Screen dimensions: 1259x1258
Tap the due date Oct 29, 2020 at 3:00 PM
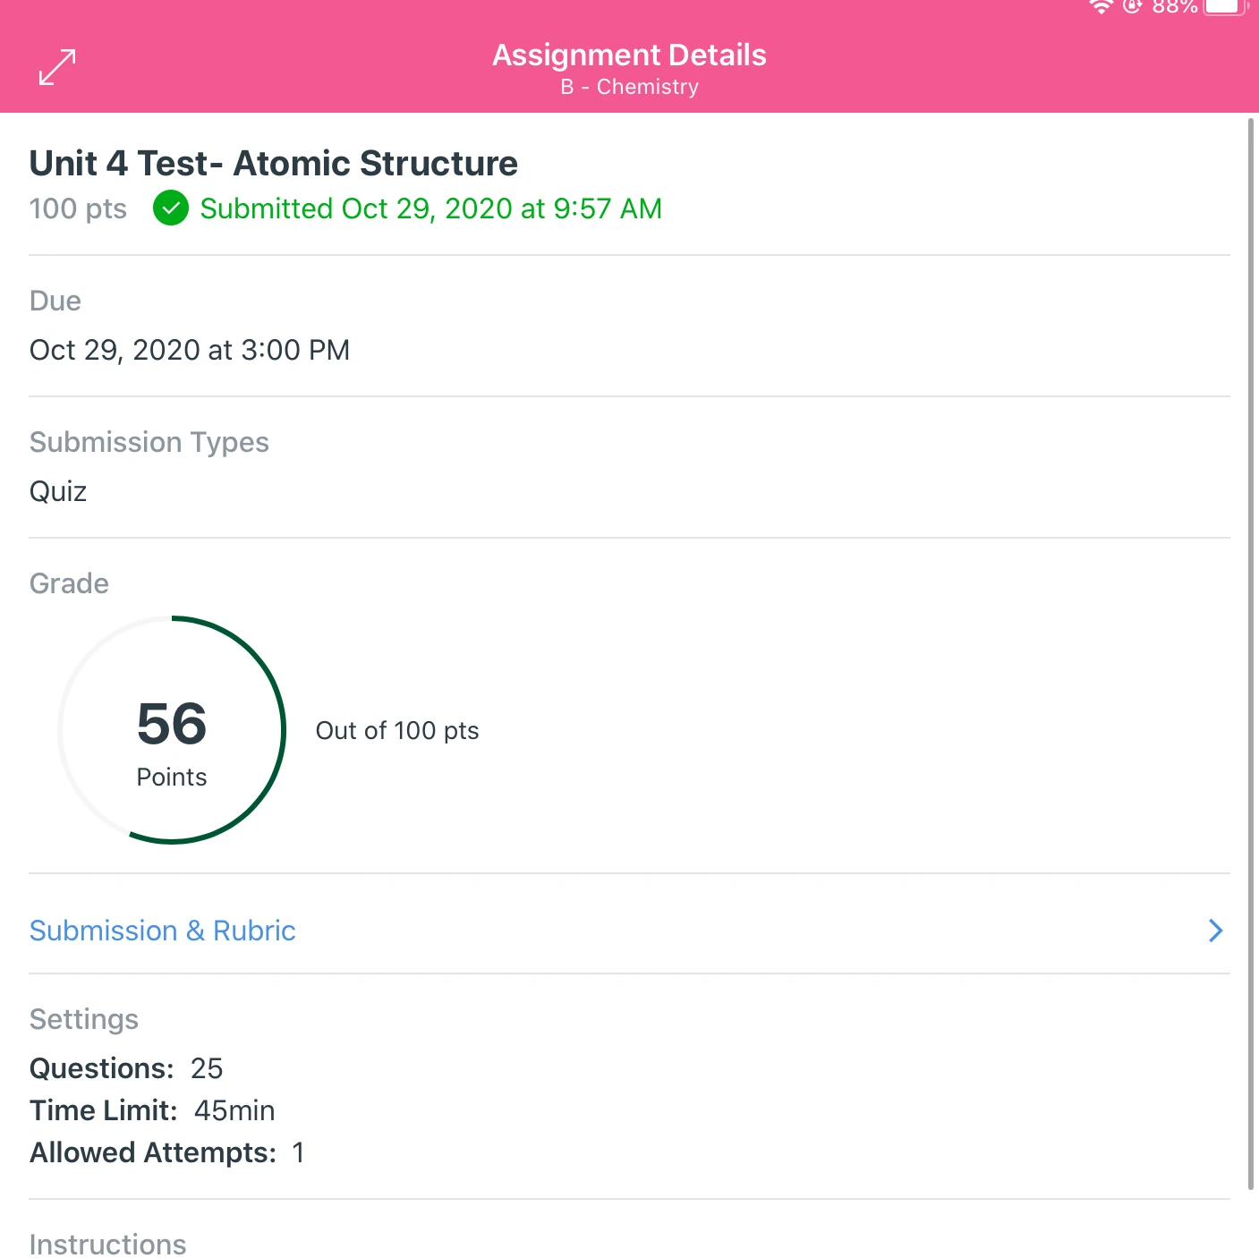(x=190, y=350)
